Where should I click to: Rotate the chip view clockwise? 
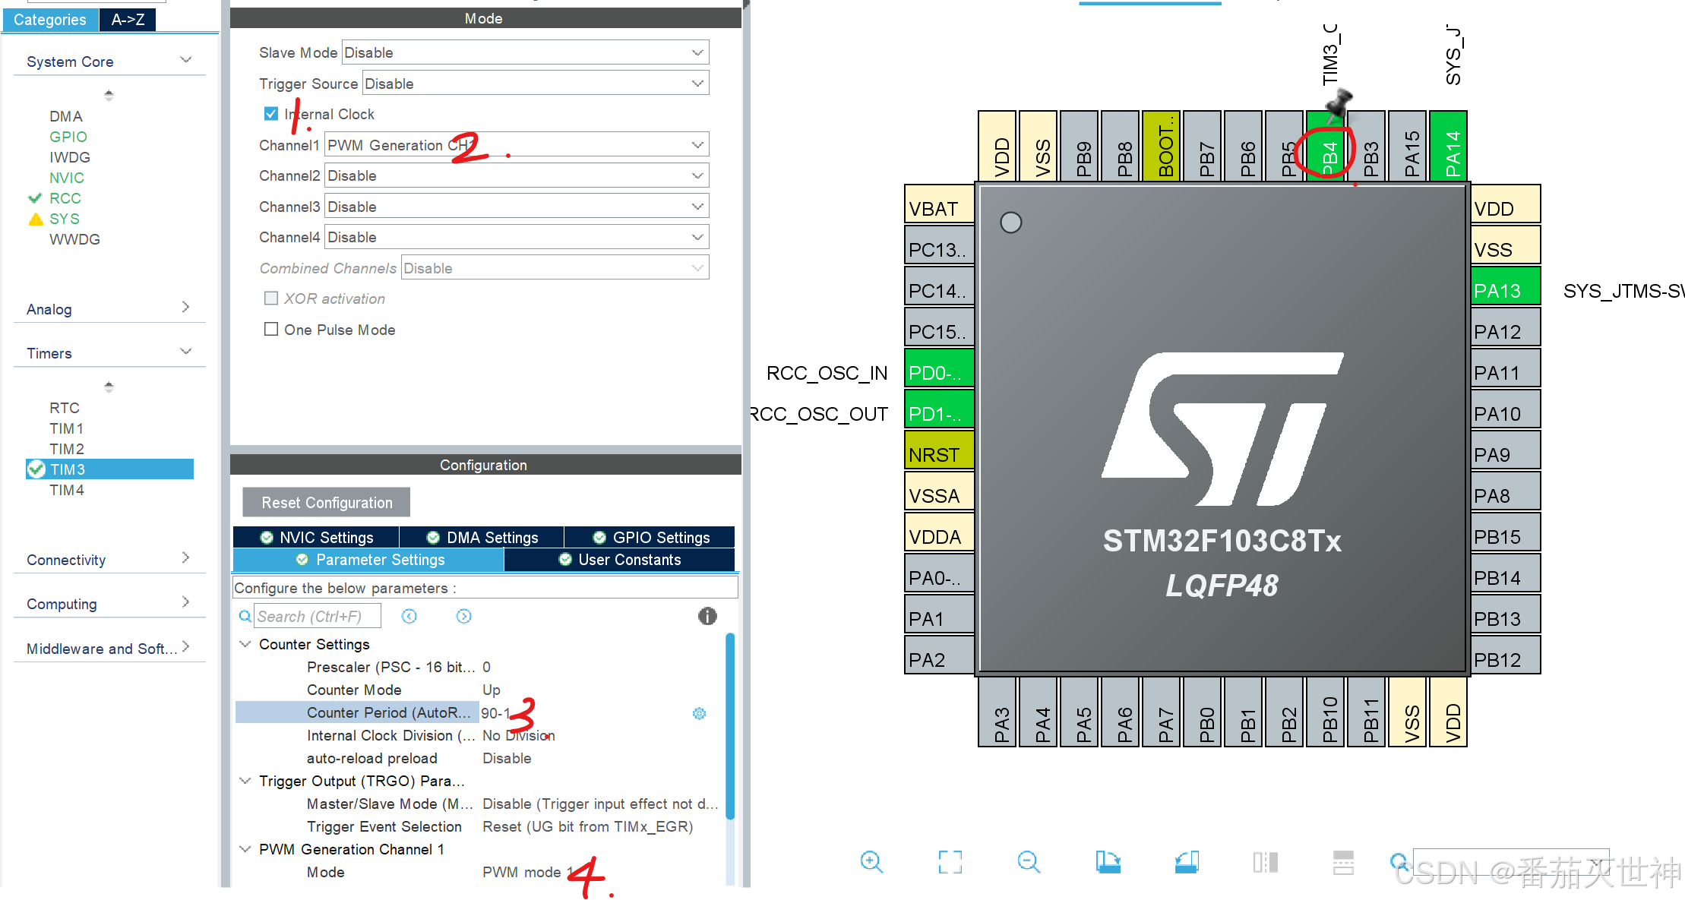(x=1108, y=861)
